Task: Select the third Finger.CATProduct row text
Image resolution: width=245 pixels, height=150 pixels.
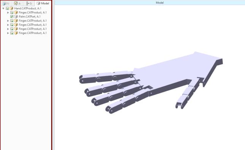Action: pos(33,25)
